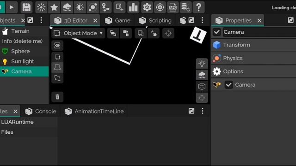Screen dimensions: 296x166
Task: Switch to the 3D Editor tab
Action: 75,20
